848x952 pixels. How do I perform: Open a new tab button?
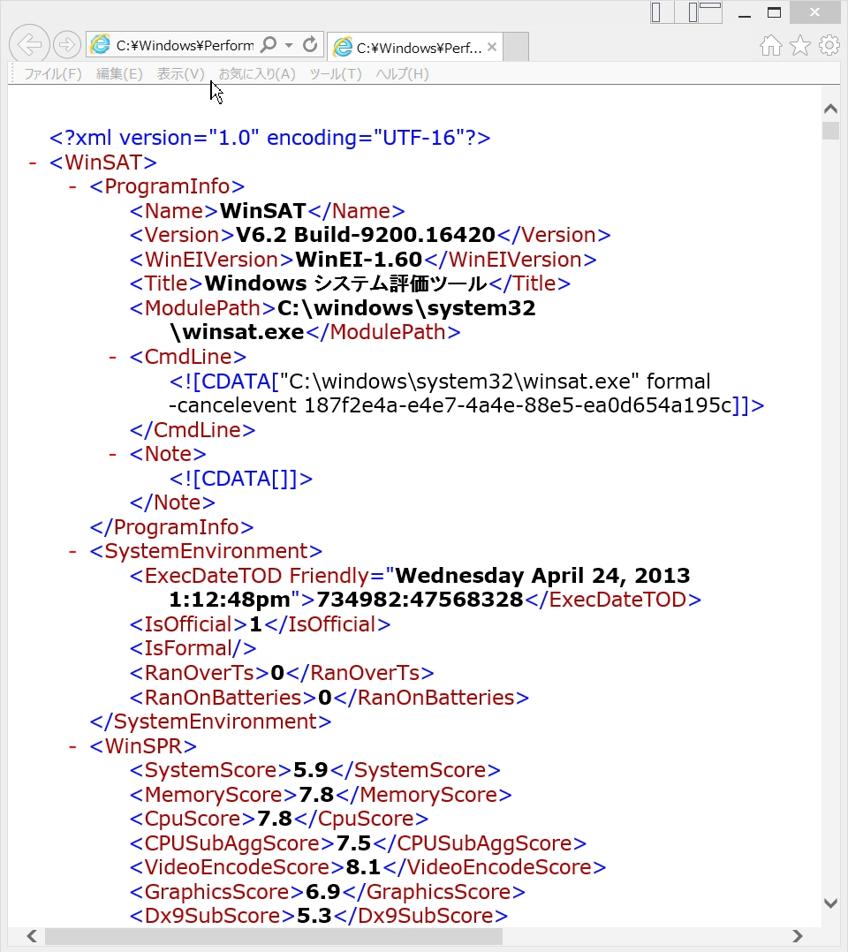(517, 48)
